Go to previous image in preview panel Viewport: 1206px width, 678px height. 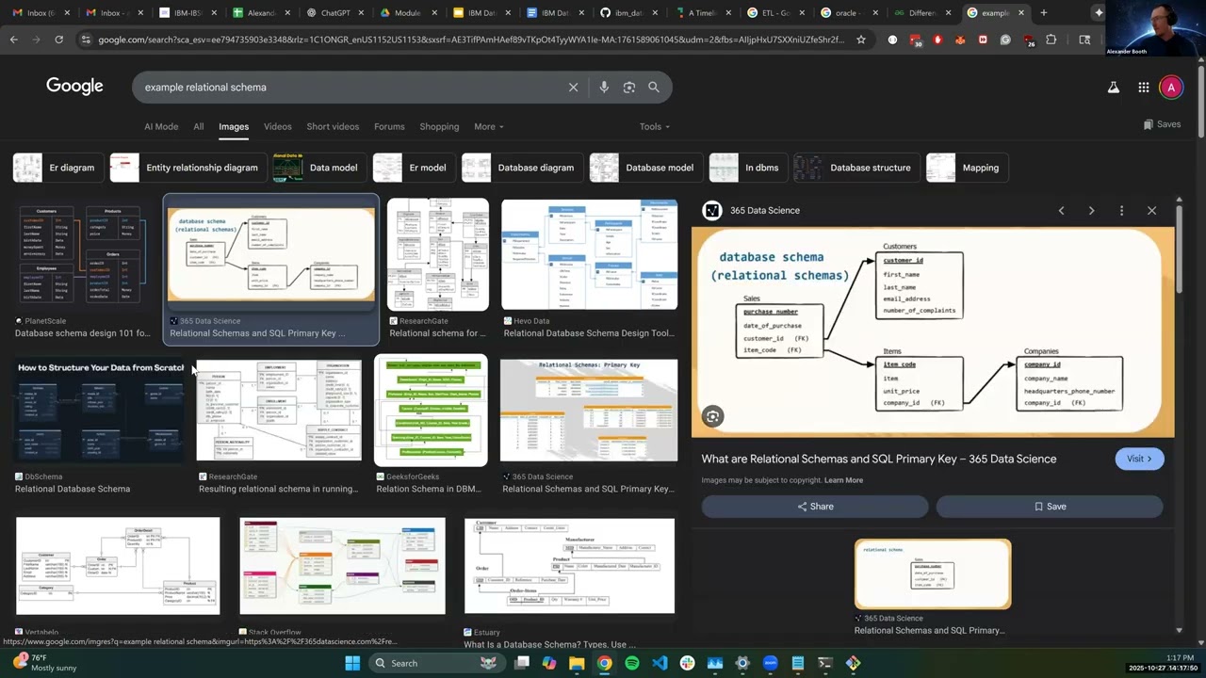(x=1061, y=211)
